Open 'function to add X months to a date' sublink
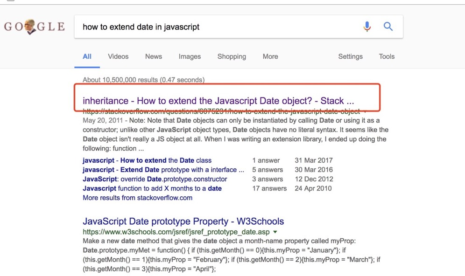The image size is (465, 276). point(152,188)
